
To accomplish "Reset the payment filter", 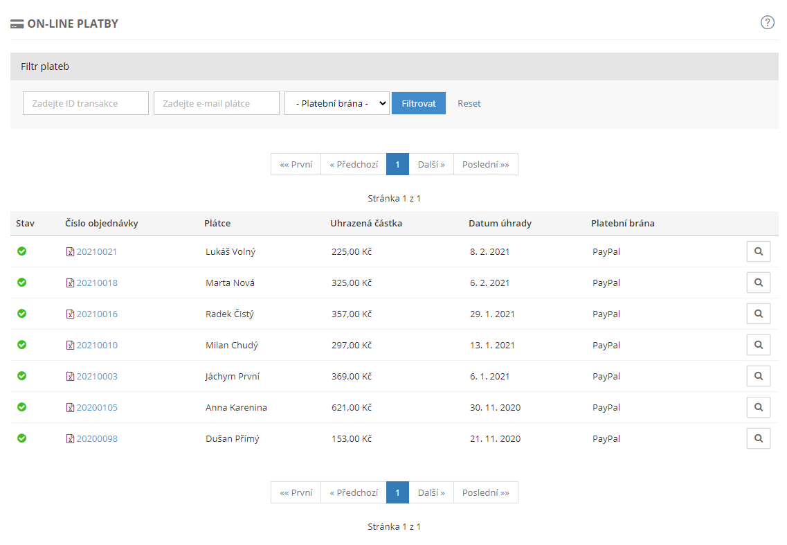I will (469, 103).
